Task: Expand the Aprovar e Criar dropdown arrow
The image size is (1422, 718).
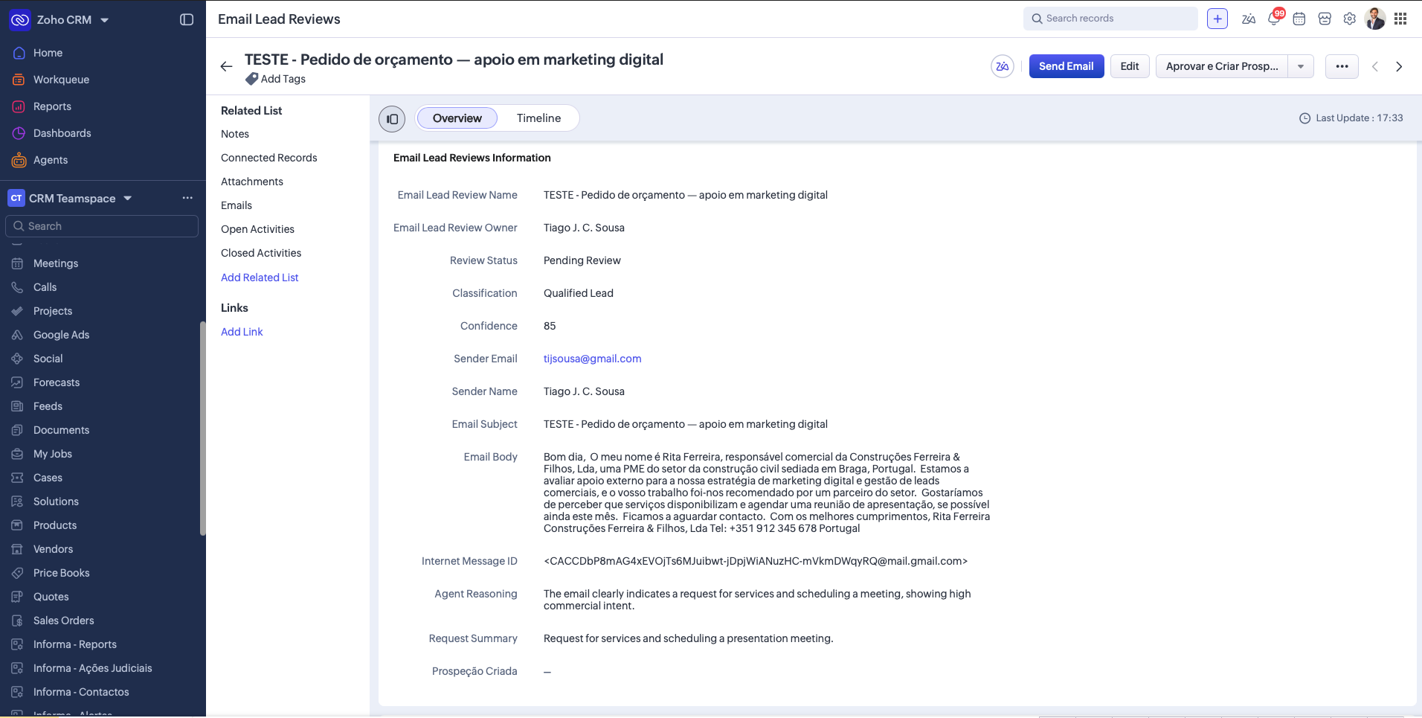Action: [1301, 66]
